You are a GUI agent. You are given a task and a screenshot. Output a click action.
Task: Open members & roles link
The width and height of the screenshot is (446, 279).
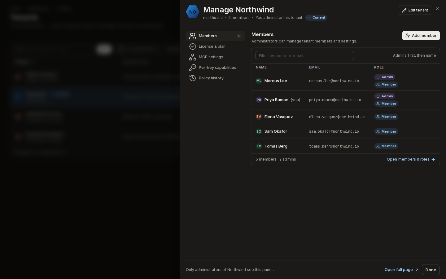(x=411, y=159)
